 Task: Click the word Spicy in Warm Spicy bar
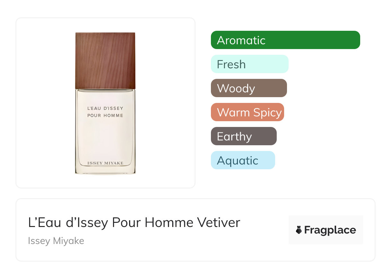click(267, 113)
